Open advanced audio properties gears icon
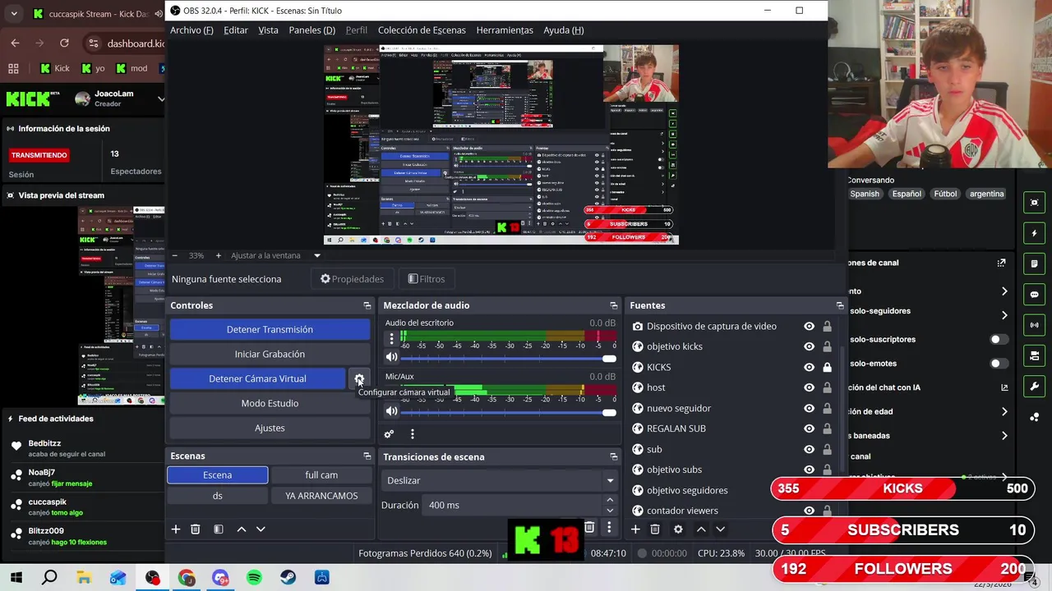This screenshot has height=591, width=1052. coord(390,434)
